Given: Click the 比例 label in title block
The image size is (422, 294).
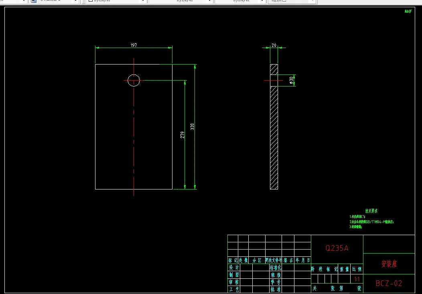Looking at the screenshot, I should pyautogui.click(x=357, y=269).
